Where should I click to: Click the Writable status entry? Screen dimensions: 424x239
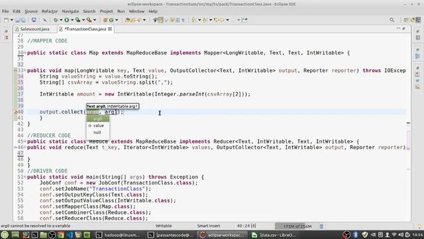click(x=164, y=226)
